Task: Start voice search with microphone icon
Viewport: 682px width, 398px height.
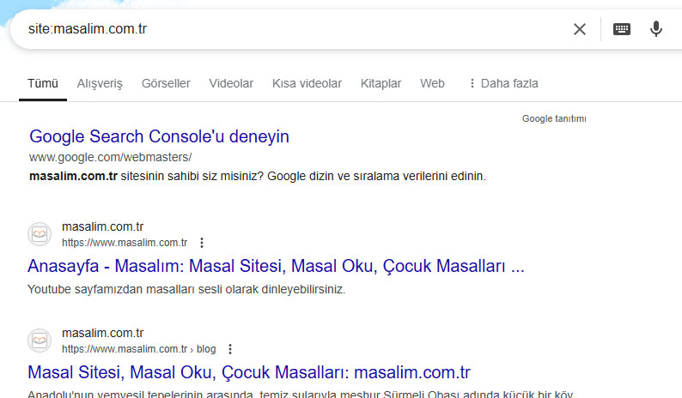Action: tap(656, 29)
